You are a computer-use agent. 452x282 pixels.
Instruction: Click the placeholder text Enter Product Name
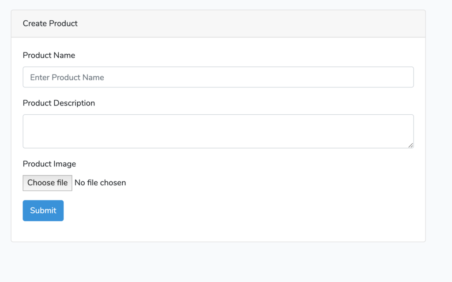(67, 77)
